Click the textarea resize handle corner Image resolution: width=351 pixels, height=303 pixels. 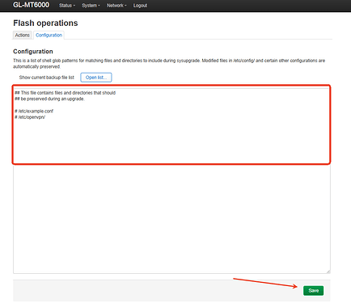tap(328, 271)
